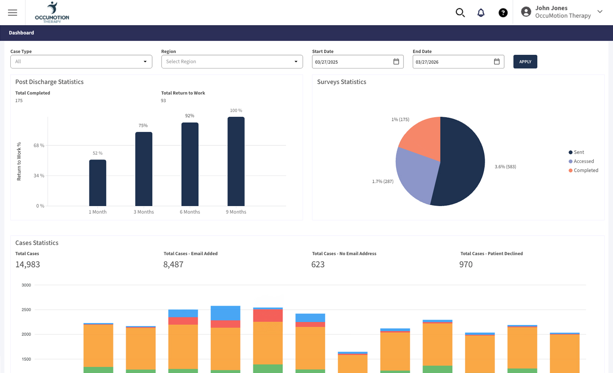Open the hamburger navigation menu

(12, 12)
